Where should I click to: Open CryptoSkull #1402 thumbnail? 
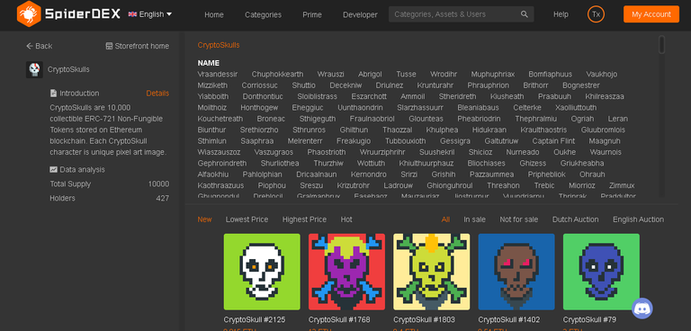tap(516, 272)
